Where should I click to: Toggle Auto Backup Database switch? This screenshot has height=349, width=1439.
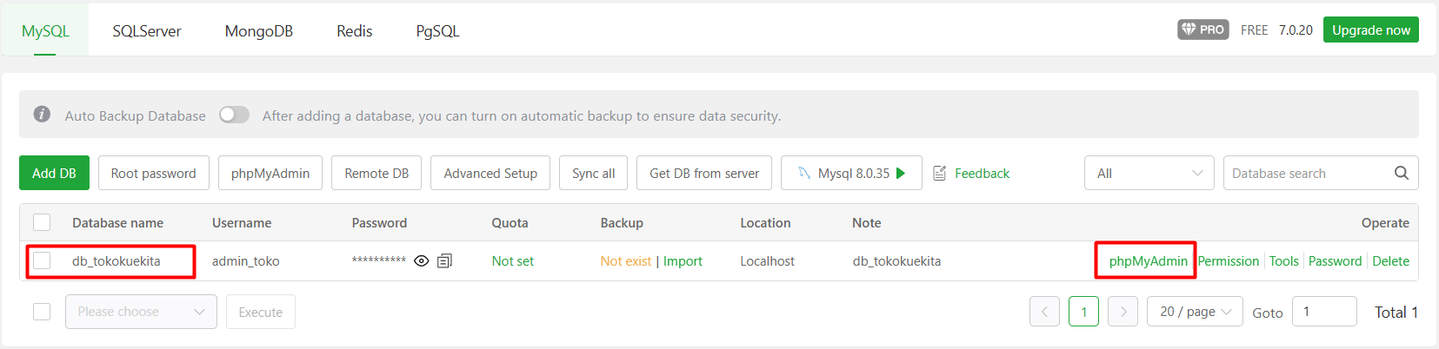[234, 115]
